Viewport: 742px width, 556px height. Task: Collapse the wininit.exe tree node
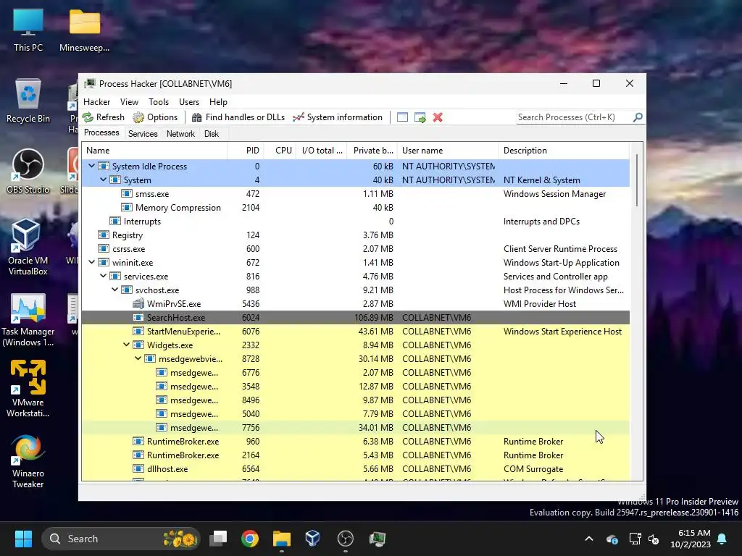coord(92,262)
